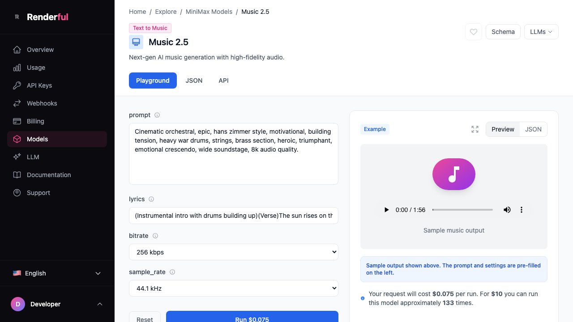Favorite the model with the heart icon
573x322 pixels.
(473, 32)
